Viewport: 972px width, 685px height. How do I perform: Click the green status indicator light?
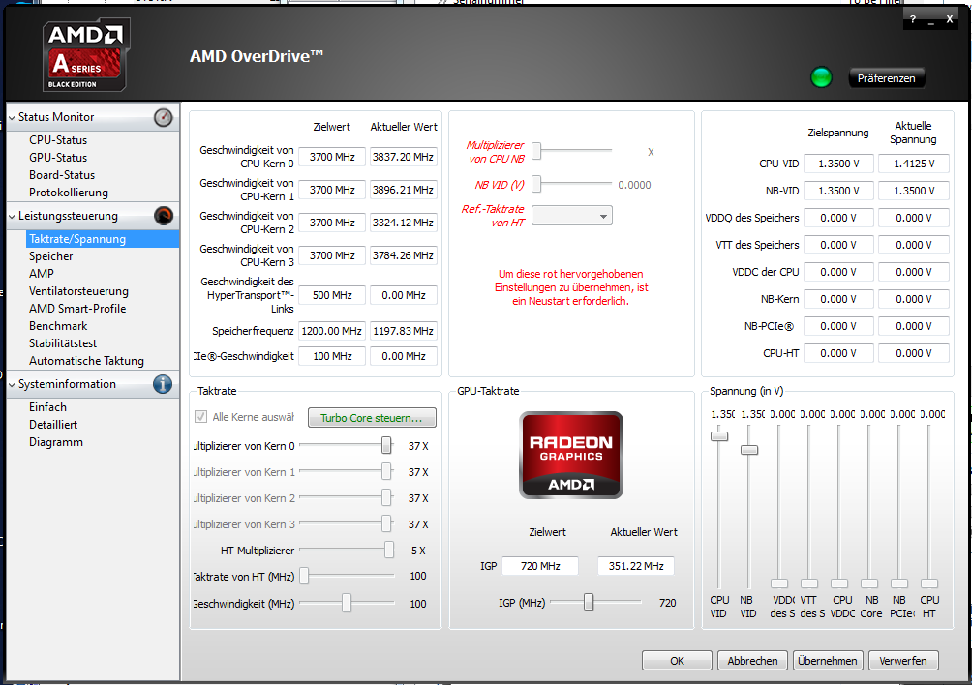point(821,78)
